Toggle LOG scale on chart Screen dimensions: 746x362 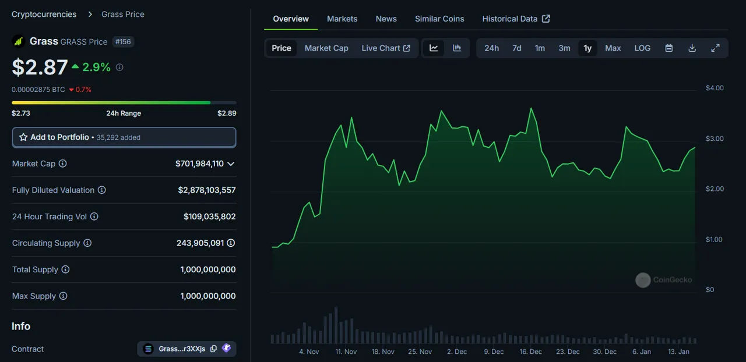coord(642,48)
